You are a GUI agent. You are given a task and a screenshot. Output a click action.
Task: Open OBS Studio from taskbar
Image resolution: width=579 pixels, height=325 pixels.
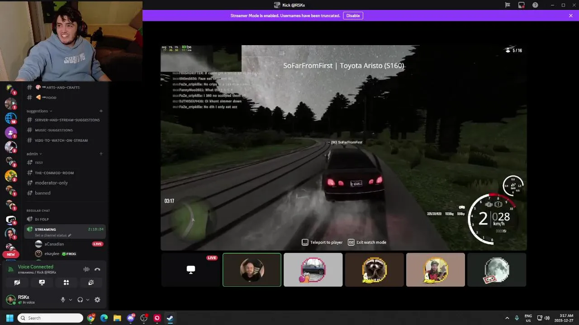[144, 318]
